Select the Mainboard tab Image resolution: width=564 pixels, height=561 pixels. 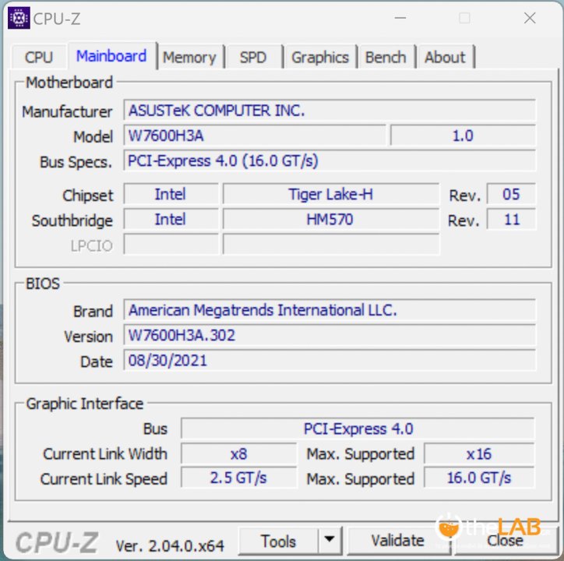coord(111,56)
